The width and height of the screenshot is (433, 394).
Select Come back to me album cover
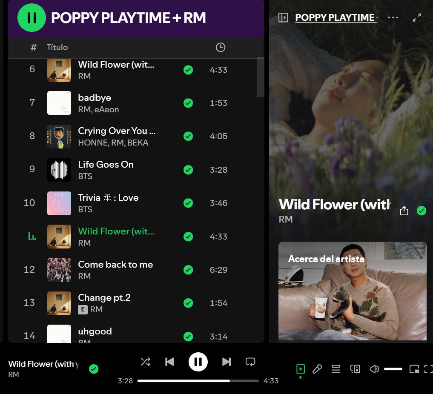tap(59, 270)
